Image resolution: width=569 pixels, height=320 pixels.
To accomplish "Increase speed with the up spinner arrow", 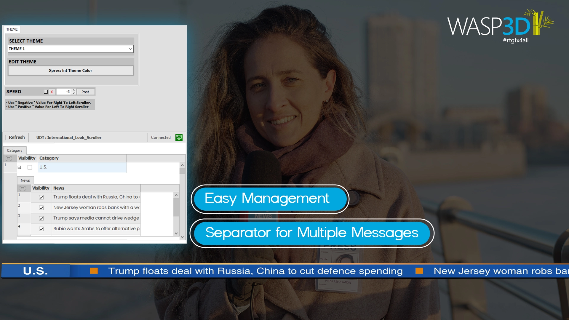I will pyautogui.click(x=74, y=90).
